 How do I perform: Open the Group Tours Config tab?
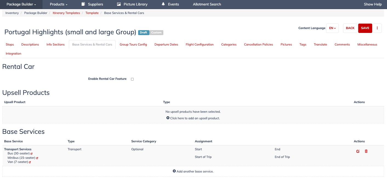point(133,44)
